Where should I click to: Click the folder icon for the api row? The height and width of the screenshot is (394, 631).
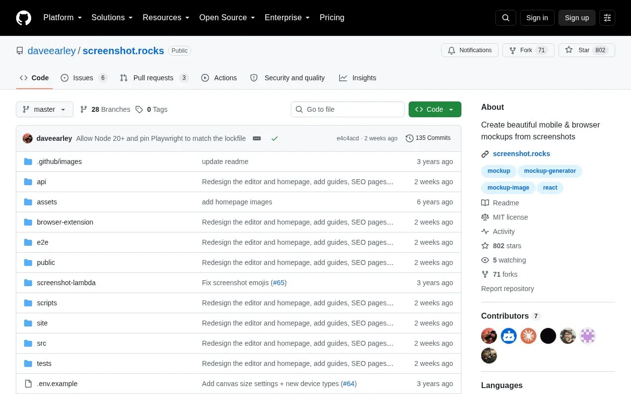click(28, 182)
